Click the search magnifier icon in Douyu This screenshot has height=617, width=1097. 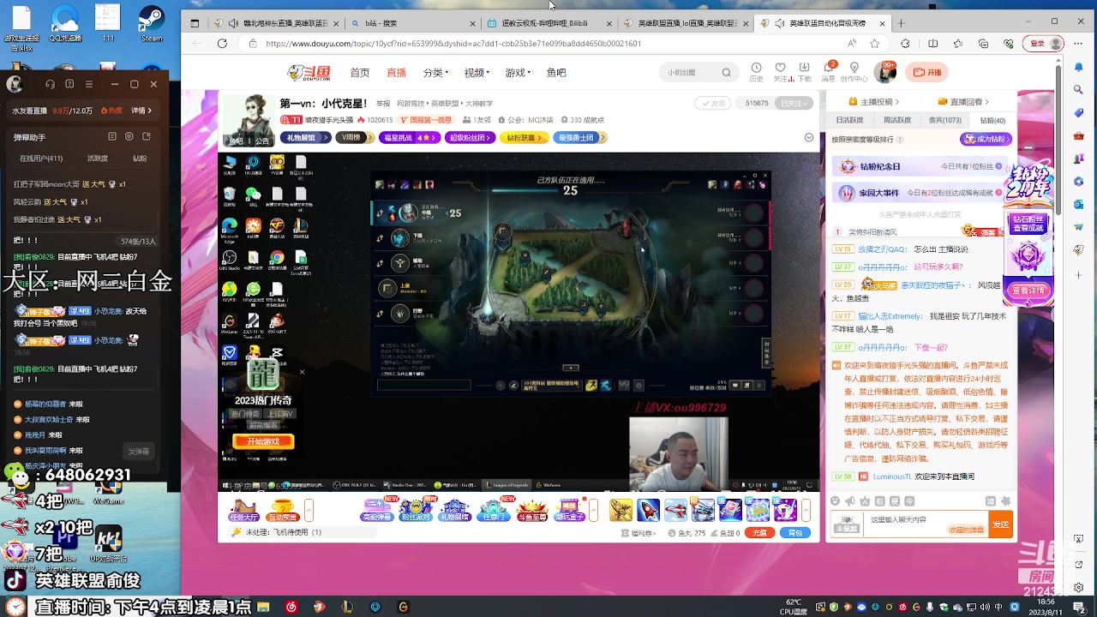pos(726,73)
